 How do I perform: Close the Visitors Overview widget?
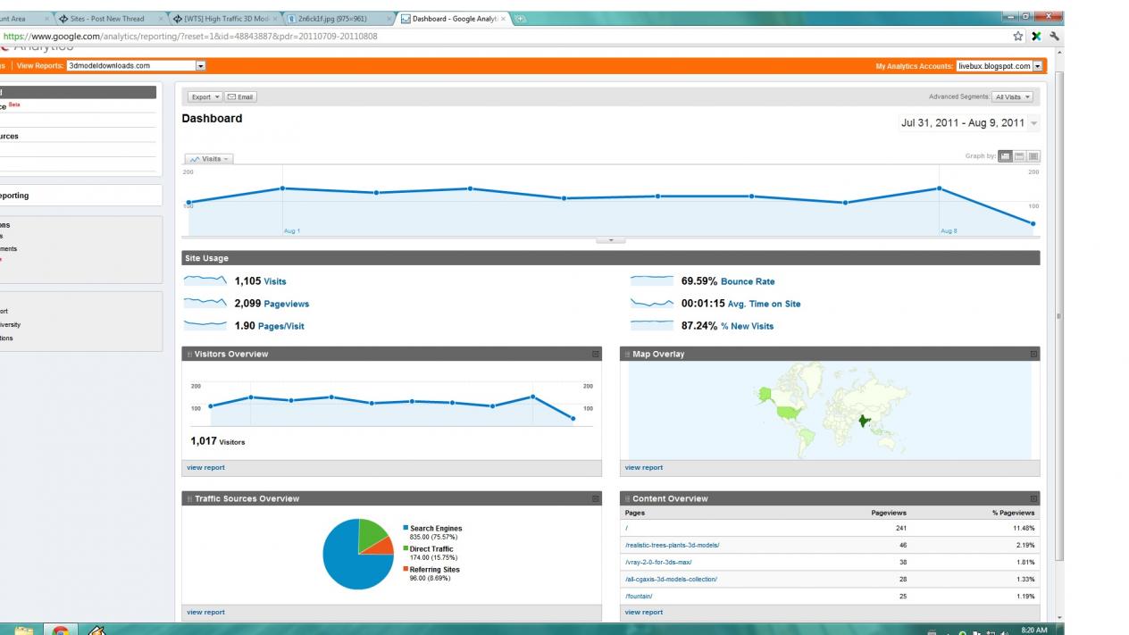tap(596, 355)
